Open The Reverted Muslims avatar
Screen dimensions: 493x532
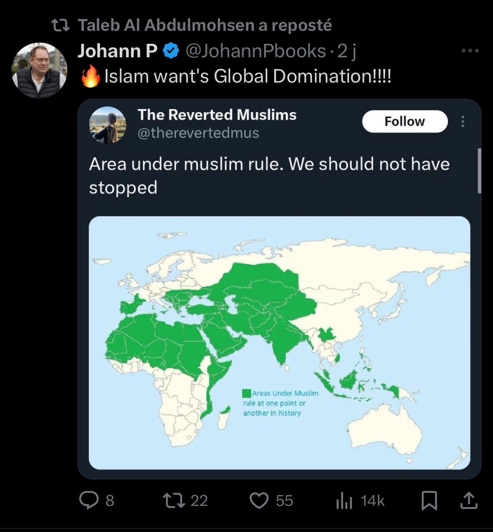coord(108,125)
